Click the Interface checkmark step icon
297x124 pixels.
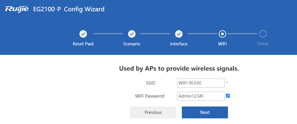pos(179,34)
